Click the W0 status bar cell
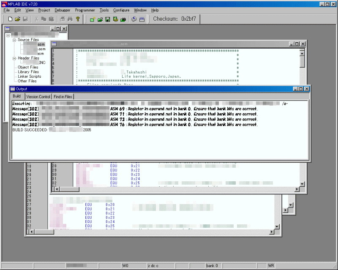Image resolution: width=338 pixels, height=270 pixels. point(134,266)
